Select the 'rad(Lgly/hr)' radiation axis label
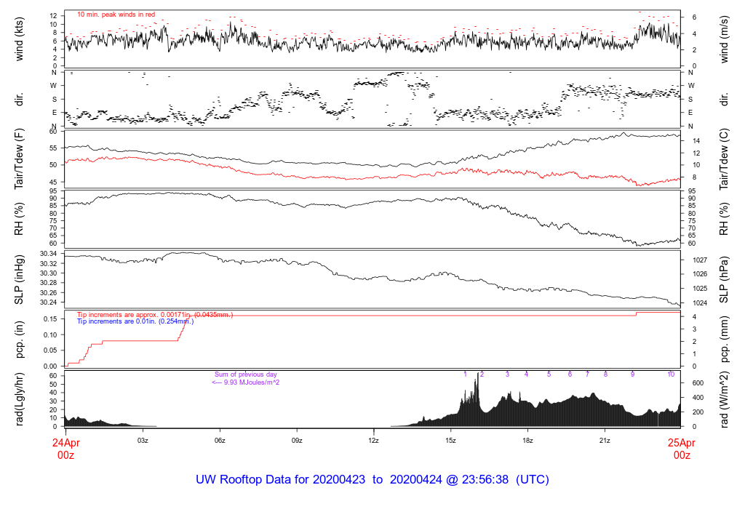Screen dimensions: 745x509 click(x=20, y=398)
